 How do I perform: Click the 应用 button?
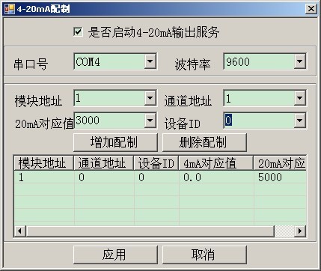[x=115, y=255]
